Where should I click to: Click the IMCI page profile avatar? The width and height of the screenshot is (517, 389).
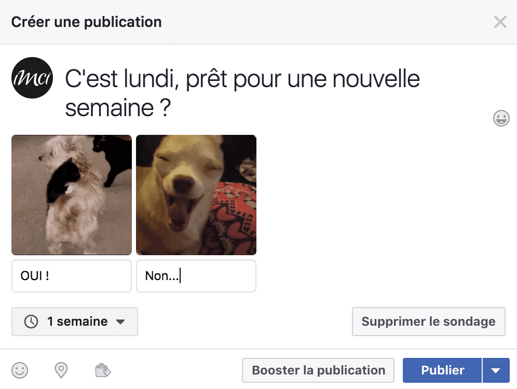coord(32,78)
